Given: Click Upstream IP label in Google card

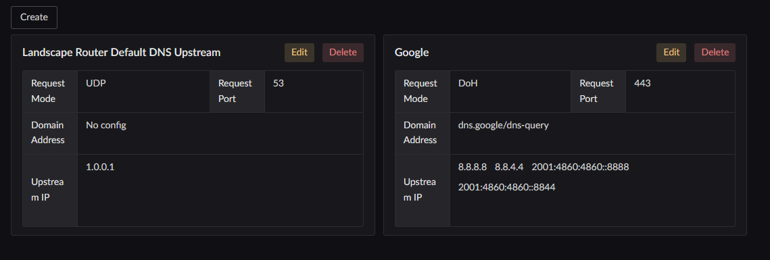Looking at the screenshot, I should [420, 190].
